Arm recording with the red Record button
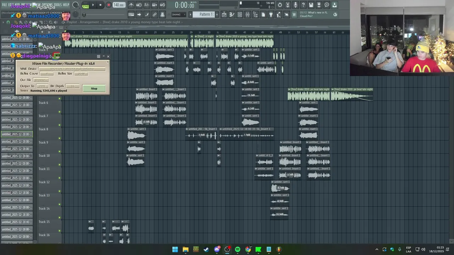This screenshot has height=255, width=454. click(109, 5)
